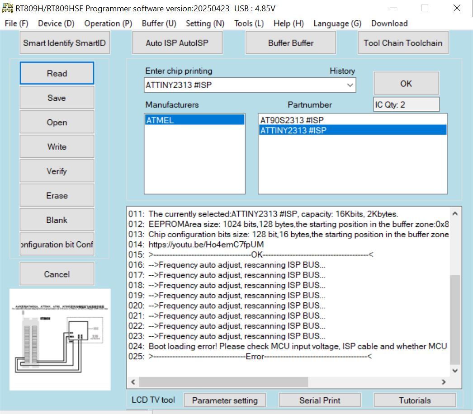473x414 pixels.
Task: Click the Write button
Action: click(57, 146)
